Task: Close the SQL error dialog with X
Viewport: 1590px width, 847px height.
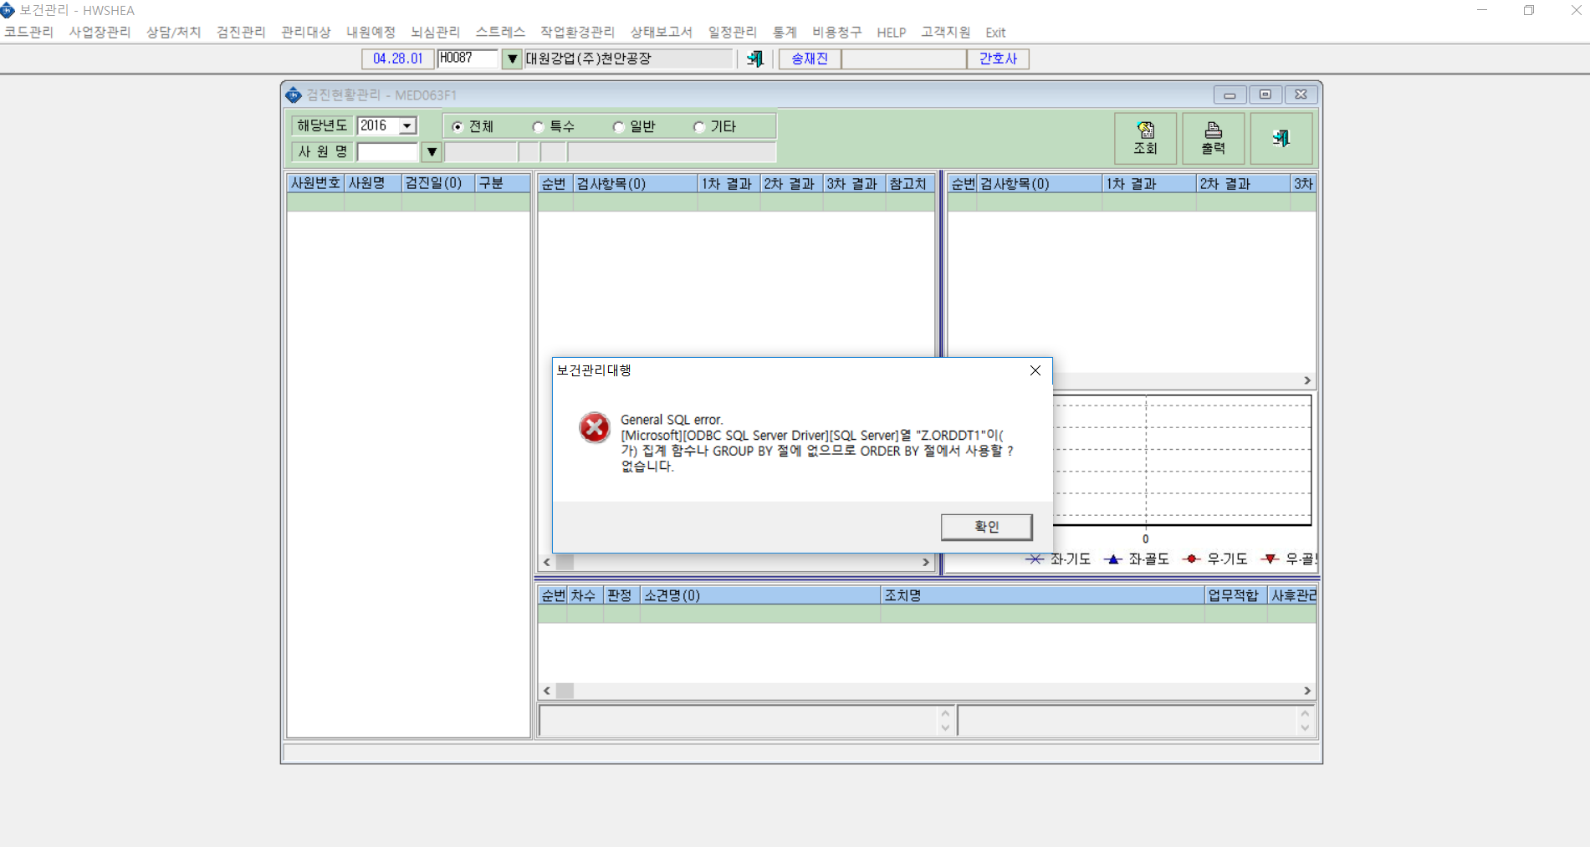Action: (x=1035, y=370)
